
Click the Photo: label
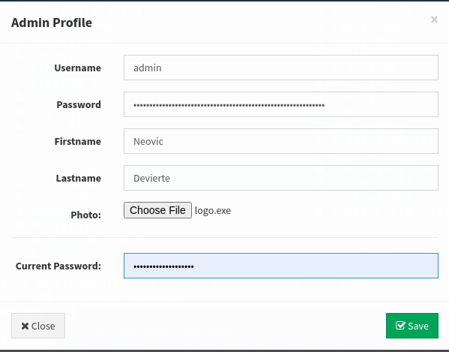point(86,215)
